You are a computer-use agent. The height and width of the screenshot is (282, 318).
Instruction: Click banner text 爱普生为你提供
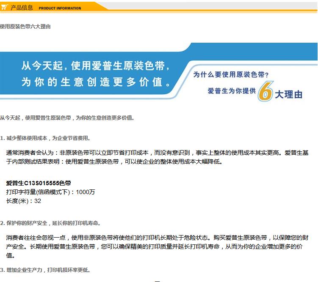tap(232, 91)
